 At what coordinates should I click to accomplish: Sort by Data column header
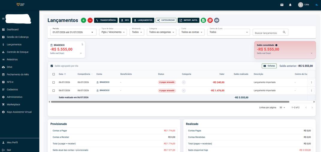coord(62,74)
